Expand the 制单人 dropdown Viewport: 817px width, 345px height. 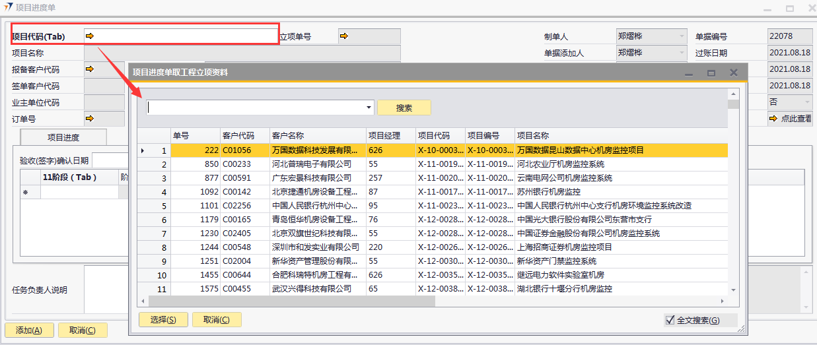(682, 36)
